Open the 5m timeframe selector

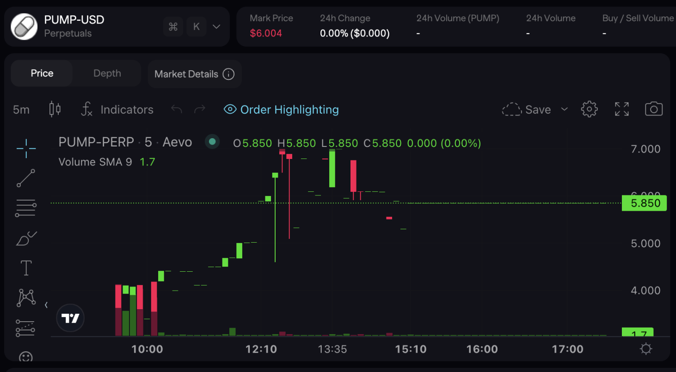tap(21, 110)
